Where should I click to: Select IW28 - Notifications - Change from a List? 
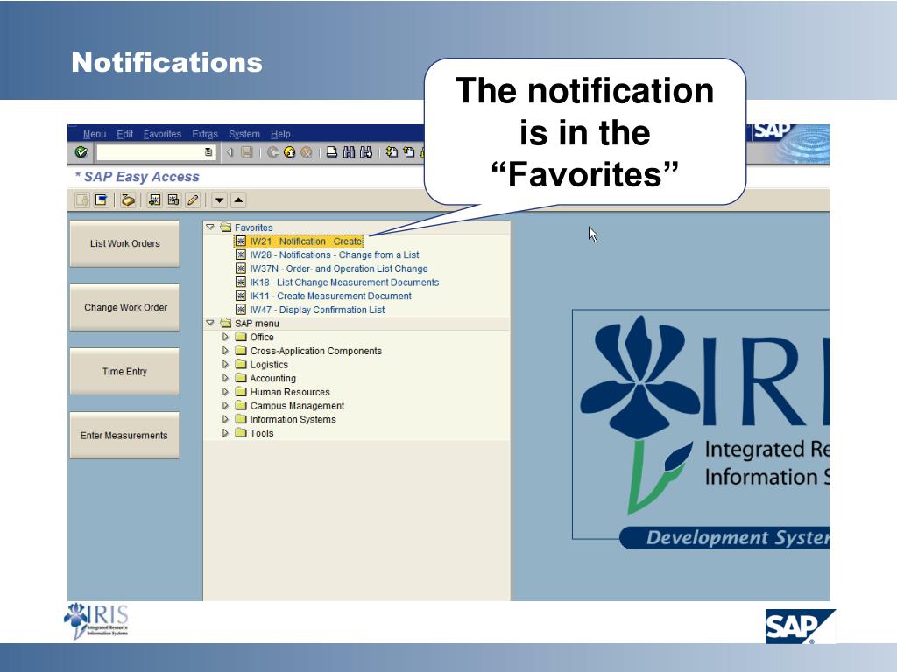335,255
